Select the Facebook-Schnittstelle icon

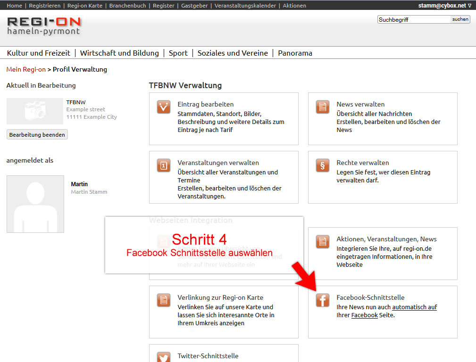coord(323,300)
